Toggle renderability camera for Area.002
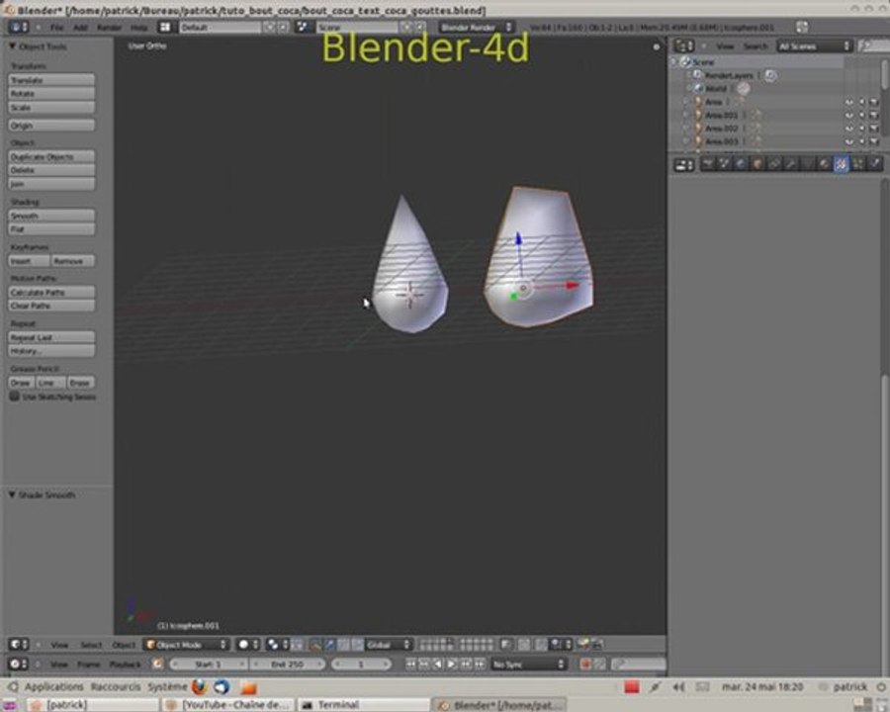The image size is (890, 712). [874, 129]
